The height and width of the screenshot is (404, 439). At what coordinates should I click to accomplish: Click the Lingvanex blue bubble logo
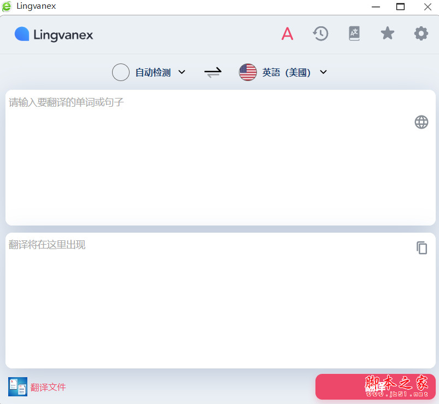pyautogui.click(x=22, y=34)
